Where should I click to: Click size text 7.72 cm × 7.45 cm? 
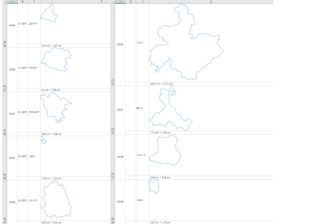(x=160, y=133)
